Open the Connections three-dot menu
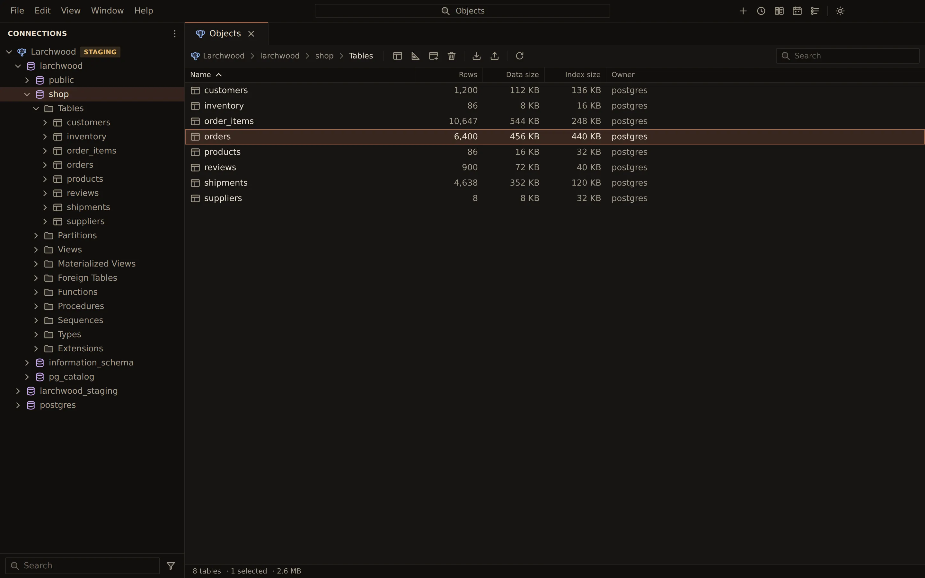This screenshot has height=578, width=925. tap(175, 34)
